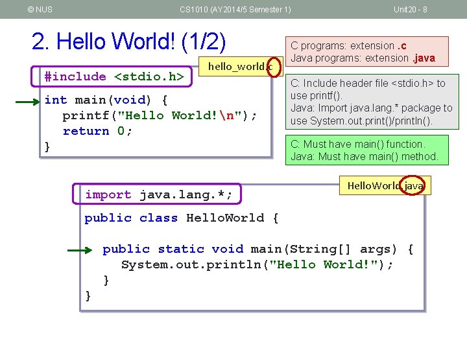Click 'Java programs: extension .java' note text
Image resolution: width=467 pixels, height=350 pixels.
[x=363, y=58]
